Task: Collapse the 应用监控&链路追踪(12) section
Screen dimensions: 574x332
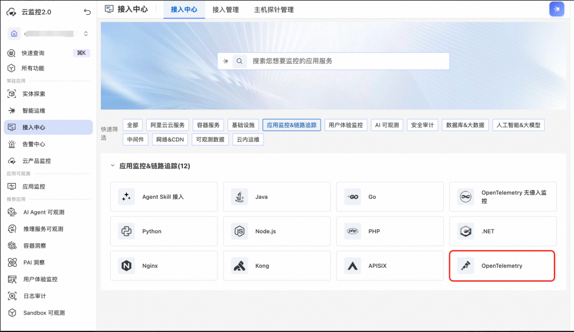Action: click(x=113, y=166)
